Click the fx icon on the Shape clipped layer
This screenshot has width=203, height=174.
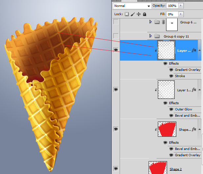point(194,130)
